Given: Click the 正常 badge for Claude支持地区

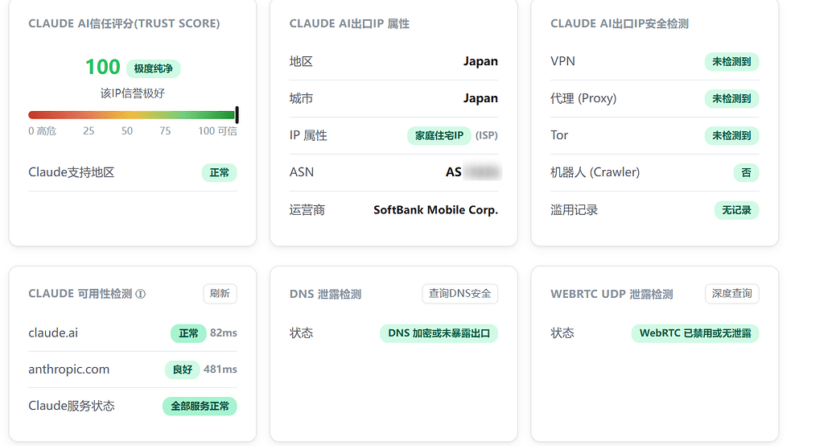Looking at the screenshot, I should pos(219,172).
